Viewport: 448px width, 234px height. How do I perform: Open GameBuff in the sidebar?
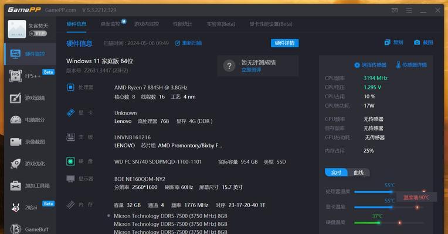coord(30,229)
